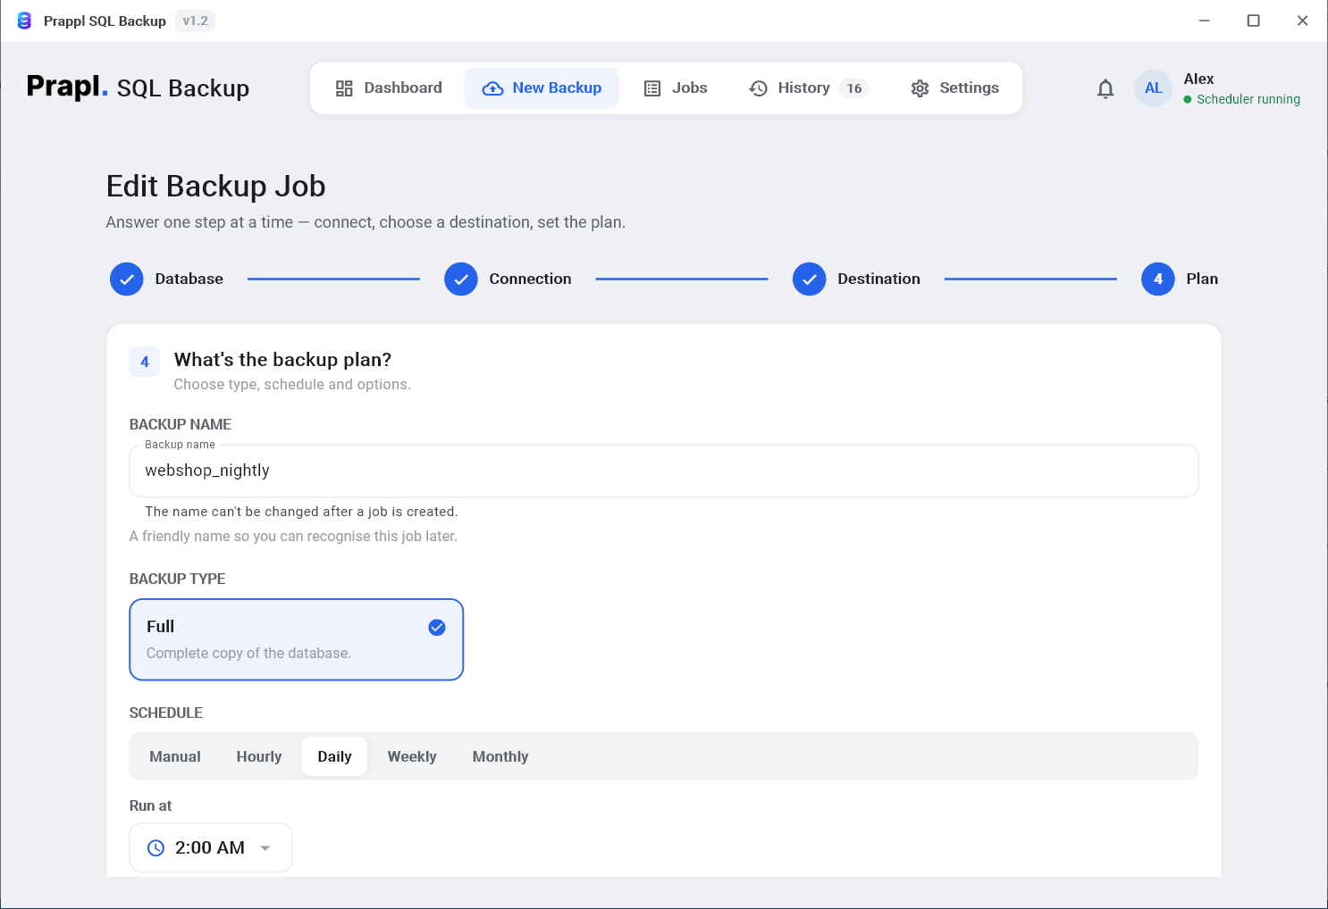Open the Settings tab
The height and width of the screenshot is (909, 1328).
click(x=954, y=88)
